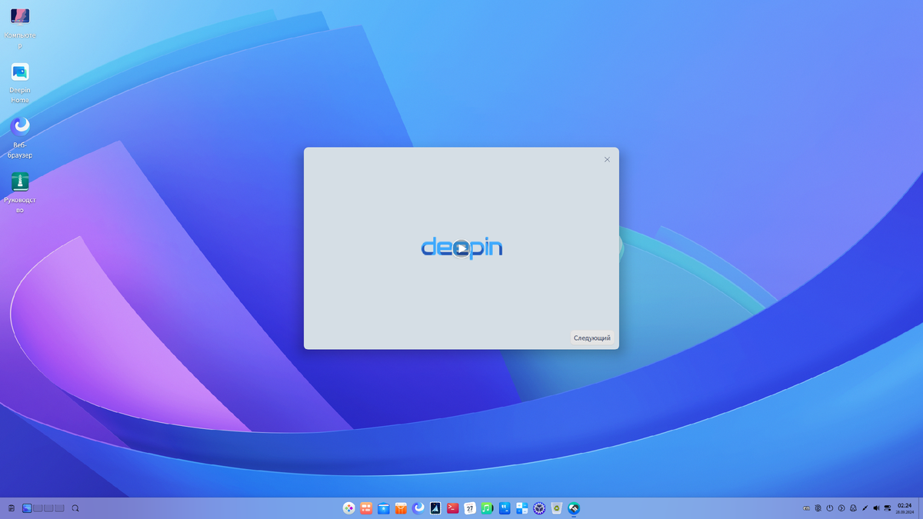The image size is (923, 519).
Task: Launch the green music player in dock
Action: [x=487, y=508]
